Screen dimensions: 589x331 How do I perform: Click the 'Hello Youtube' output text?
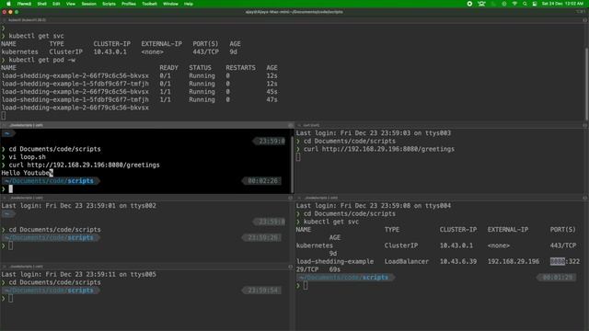(26, 173)
